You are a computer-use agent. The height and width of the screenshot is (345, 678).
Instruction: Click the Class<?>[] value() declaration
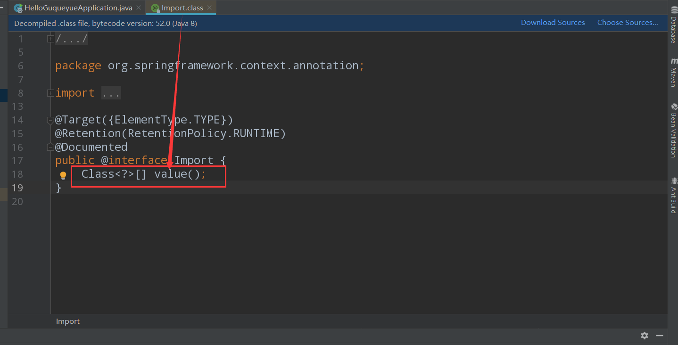(x=141, y=174)
